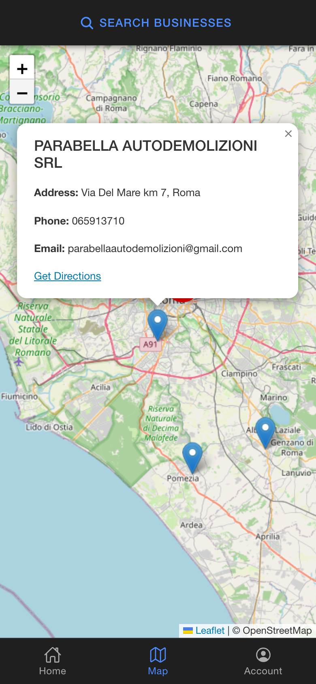Click the Lanuvio map label

pos(297,472)
